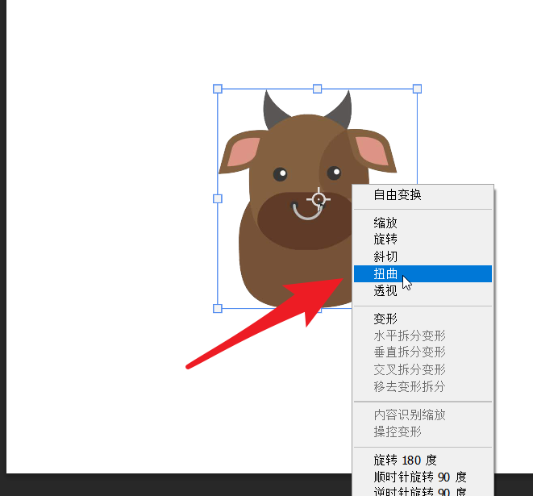
Task: Click 移去变形拆分 menu item
Action: click(x=423, y=386)
